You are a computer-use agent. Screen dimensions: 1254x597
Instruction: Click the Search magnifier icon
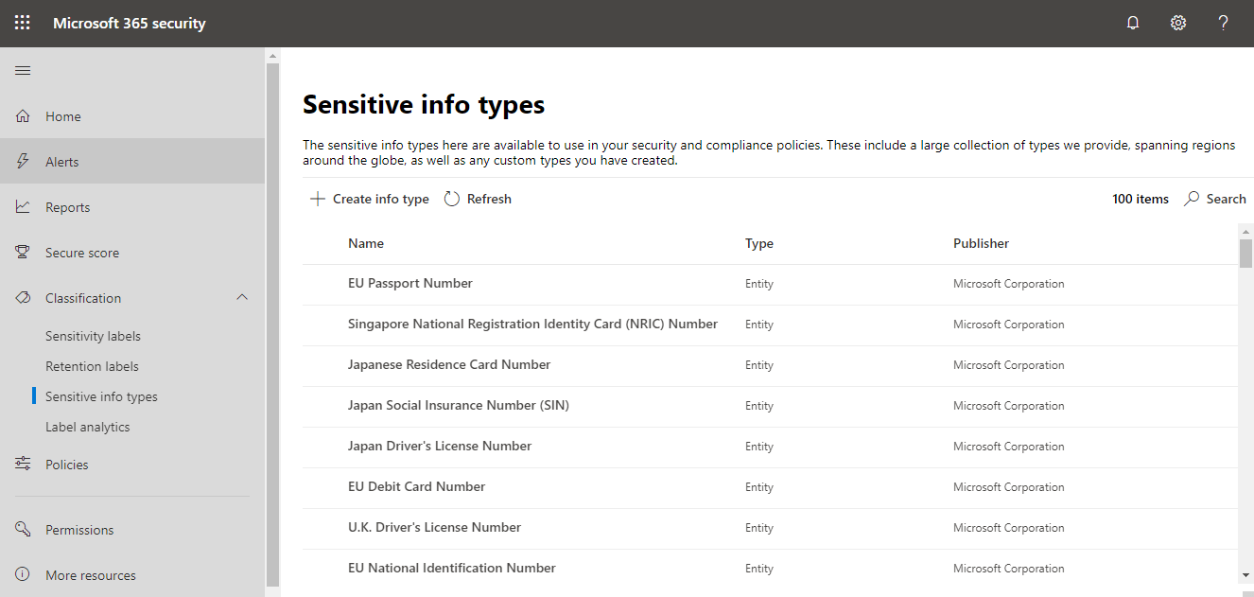(1193, 199)
